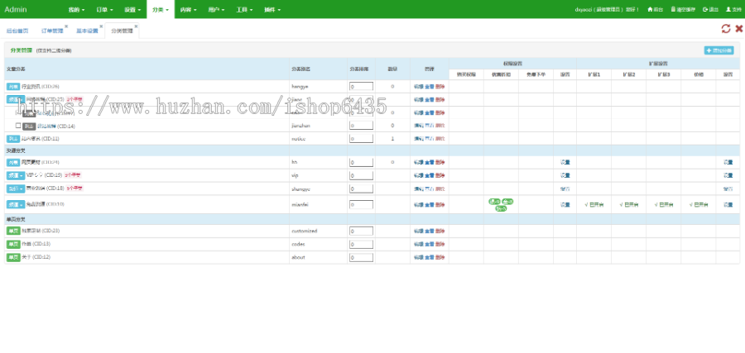Click the sort order input in hangye row
This screenshot has width=745, height=353.
(361, 86)
